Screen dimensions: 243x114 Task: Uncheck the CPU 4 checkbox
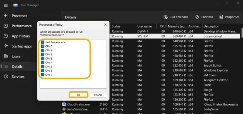[43, 63]
